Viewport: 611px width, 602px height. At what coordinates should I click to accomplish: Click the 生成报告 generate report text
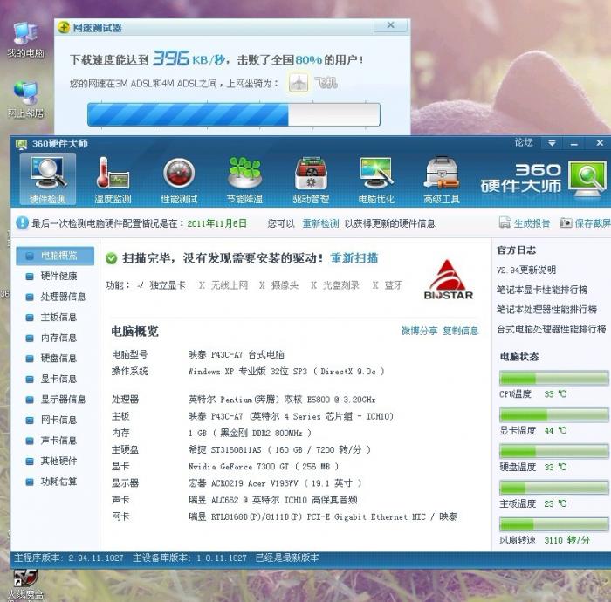point(532,223)
